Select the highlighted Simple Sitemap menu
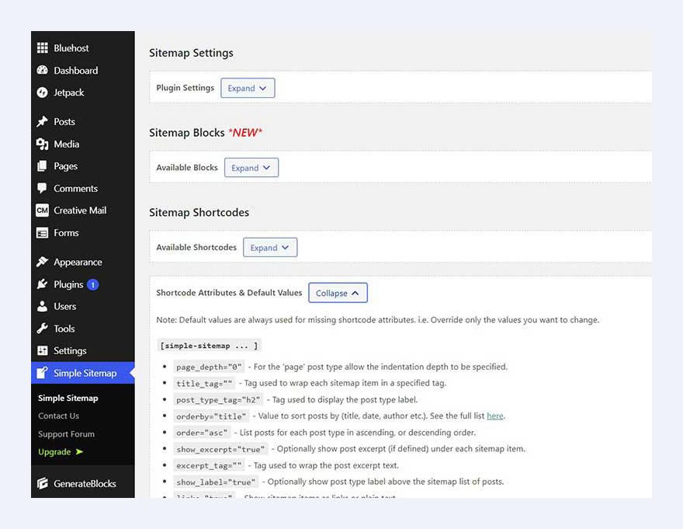683x529 pixels. click(83, 373)
